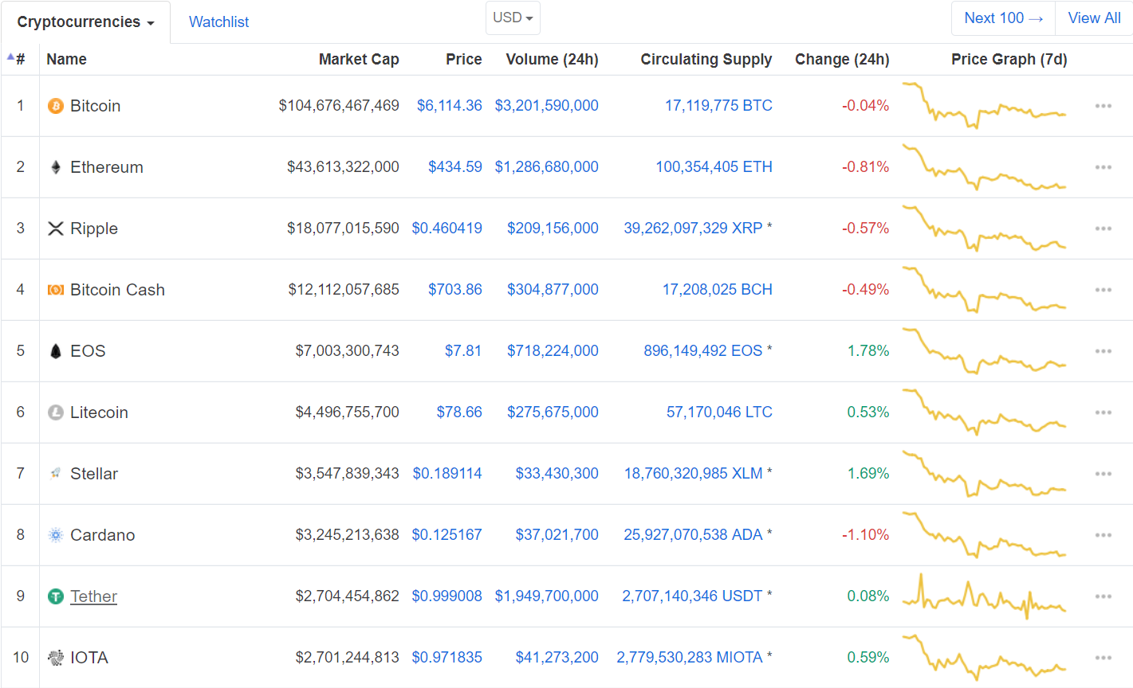Open the more-options dots for Cardano row
This screenshot has width=1133, height=688.
(1103, 535)
